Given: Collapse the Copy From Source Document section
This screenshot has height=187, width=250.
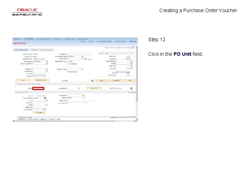Looking at the screenshot, I should [x=17, y=84].
